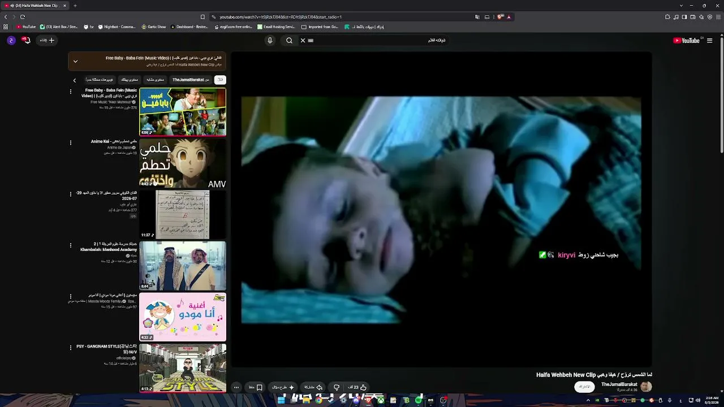This screenshot has width=724, height=407.
Task: Open Spotify from the taskbar
Action: point(419,400)
